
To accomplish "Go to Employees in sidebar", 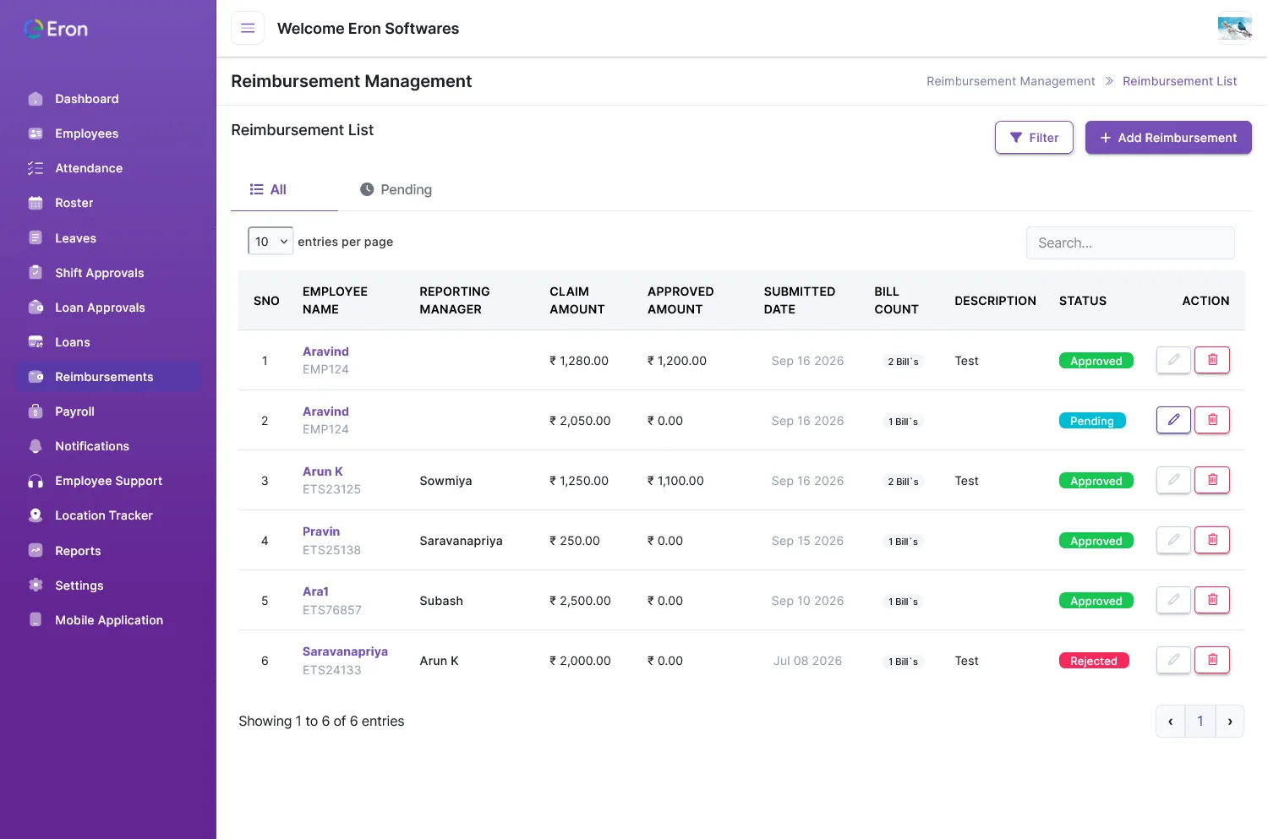I will (108, 133).
